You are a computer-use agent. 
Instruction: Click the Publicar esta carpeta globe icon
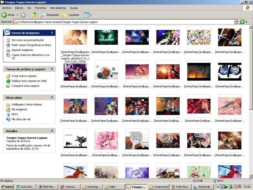[8, 81]
